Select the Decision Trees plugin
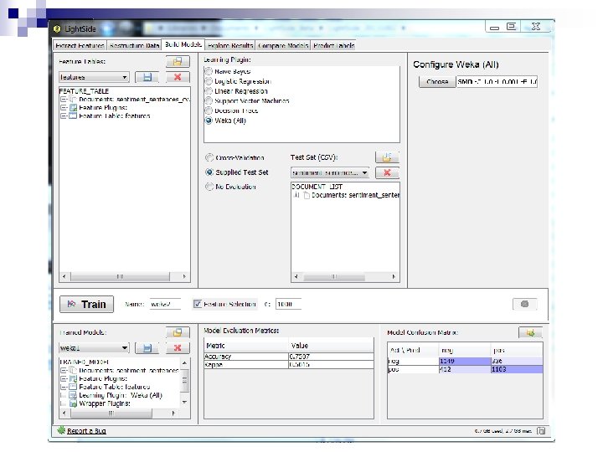The width and height of the screenshot is (603, 452). (x=209, y=110)
